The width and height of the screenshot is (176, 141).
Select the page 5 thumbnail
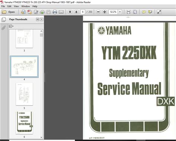[x=24, y=94]
